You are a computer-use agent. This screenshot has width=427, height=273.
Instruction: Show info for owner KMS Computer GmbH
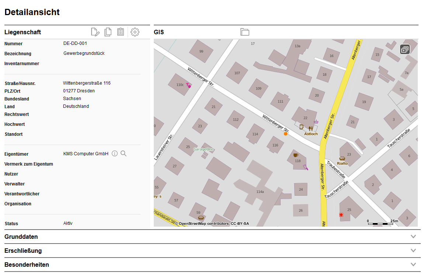pyautogui.click(x=115, y=153)
